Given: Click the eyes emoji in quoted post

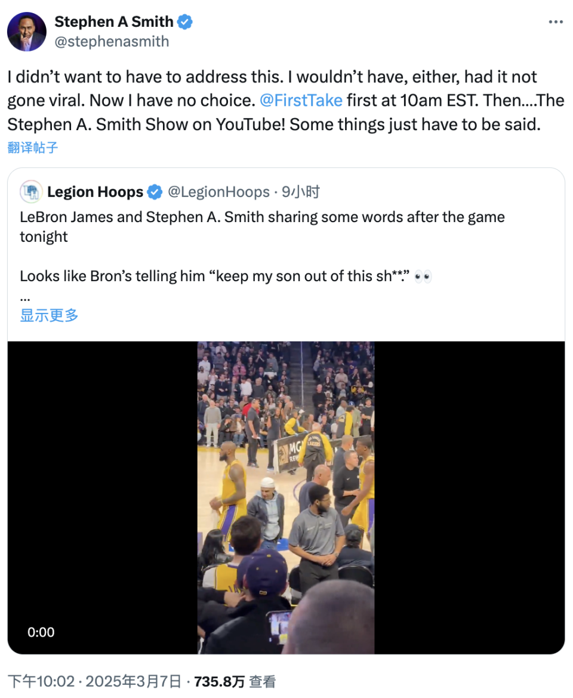Looking at the screenshot, I should (x=423, y=276).
